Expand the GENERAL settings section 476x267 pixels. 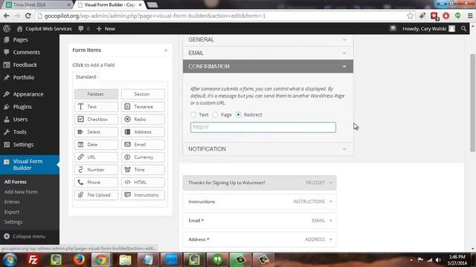tap(268, 39)
